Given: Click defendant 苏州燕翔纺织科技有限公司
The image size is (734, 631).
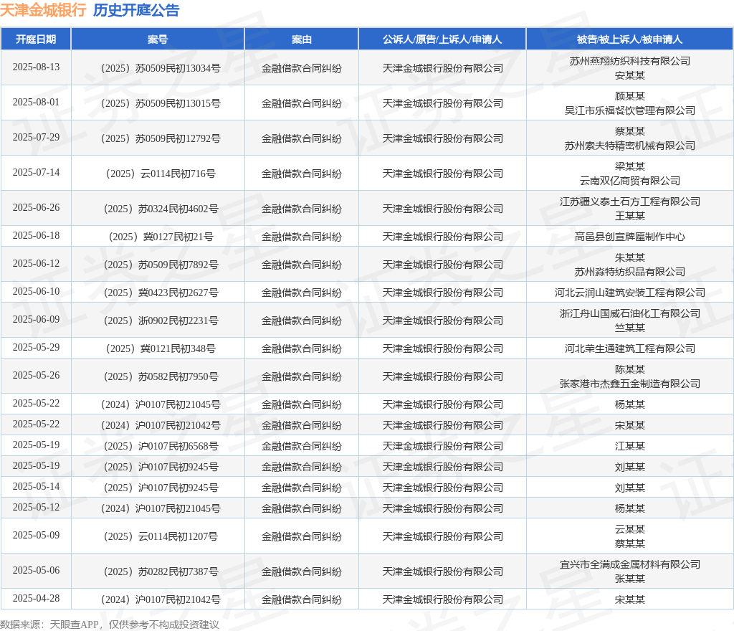Looking at the screenshot, I should click(629, 62).
